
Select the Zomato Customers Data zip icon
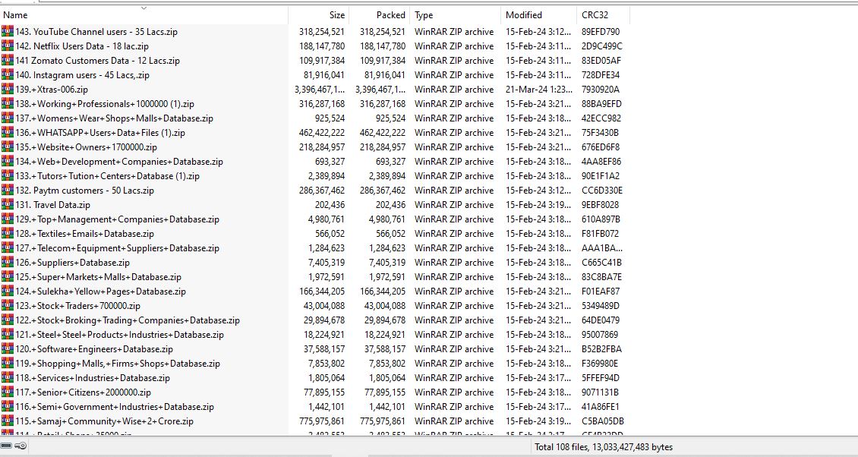(8, 61)
